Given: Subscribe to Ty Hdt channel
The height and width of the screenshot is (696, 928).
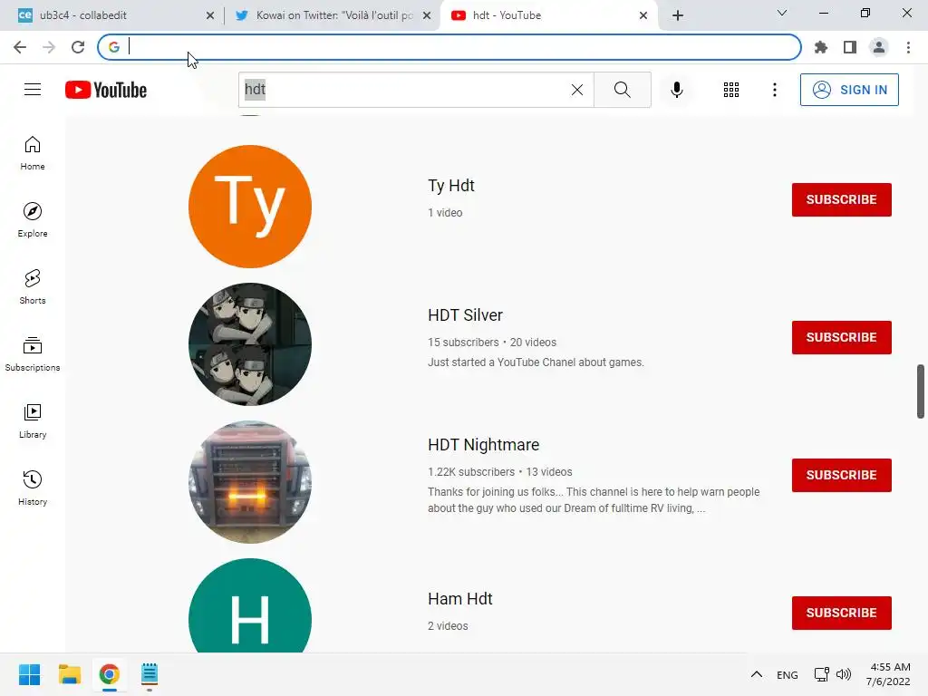Looking at the screenshot, I should 842,199.
